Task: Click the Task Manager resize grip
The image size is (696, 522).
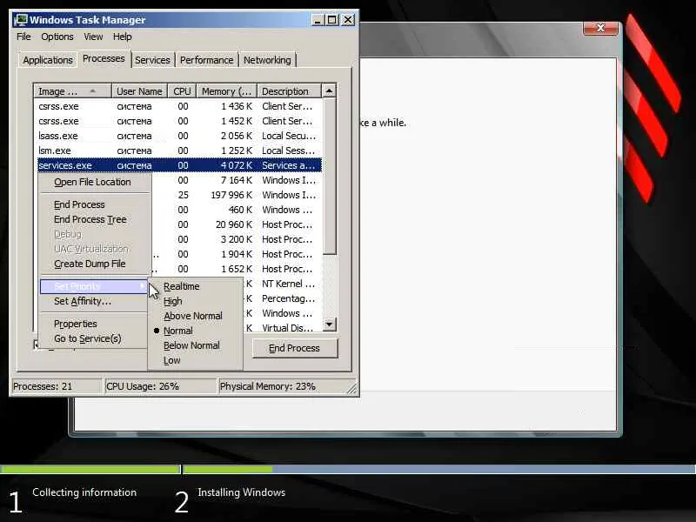Action: tap(351, 389)
